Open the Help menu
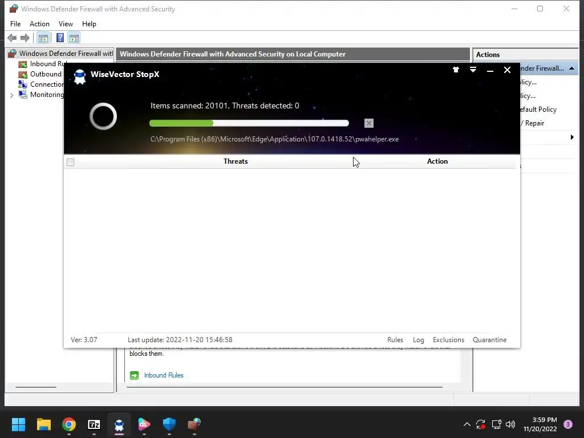This screenshot has width=584, height=438. click(x=89, y=24)
